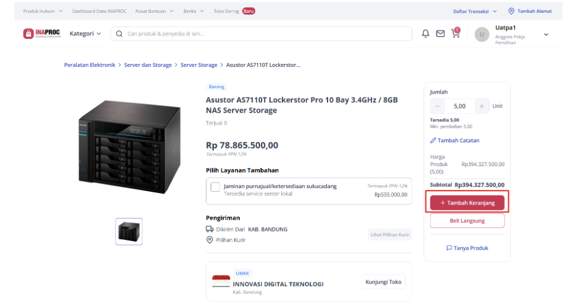Viewport: 571px width, 308px height.
Task: Click the UMKK badge
Action: (242, 273)
